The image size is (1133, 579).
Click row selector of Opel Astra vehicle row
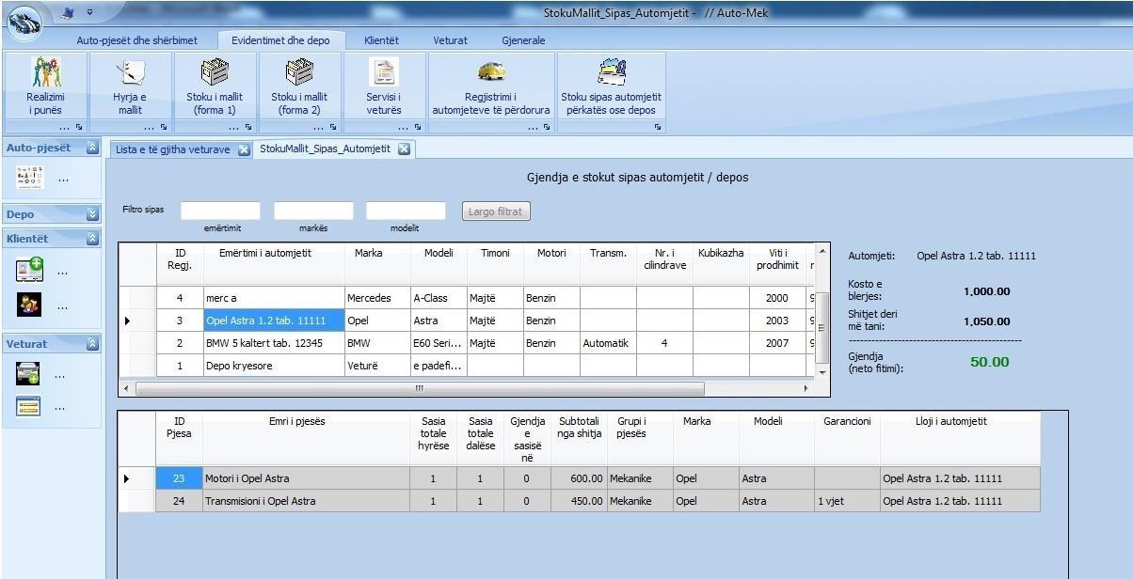[137, 321]
